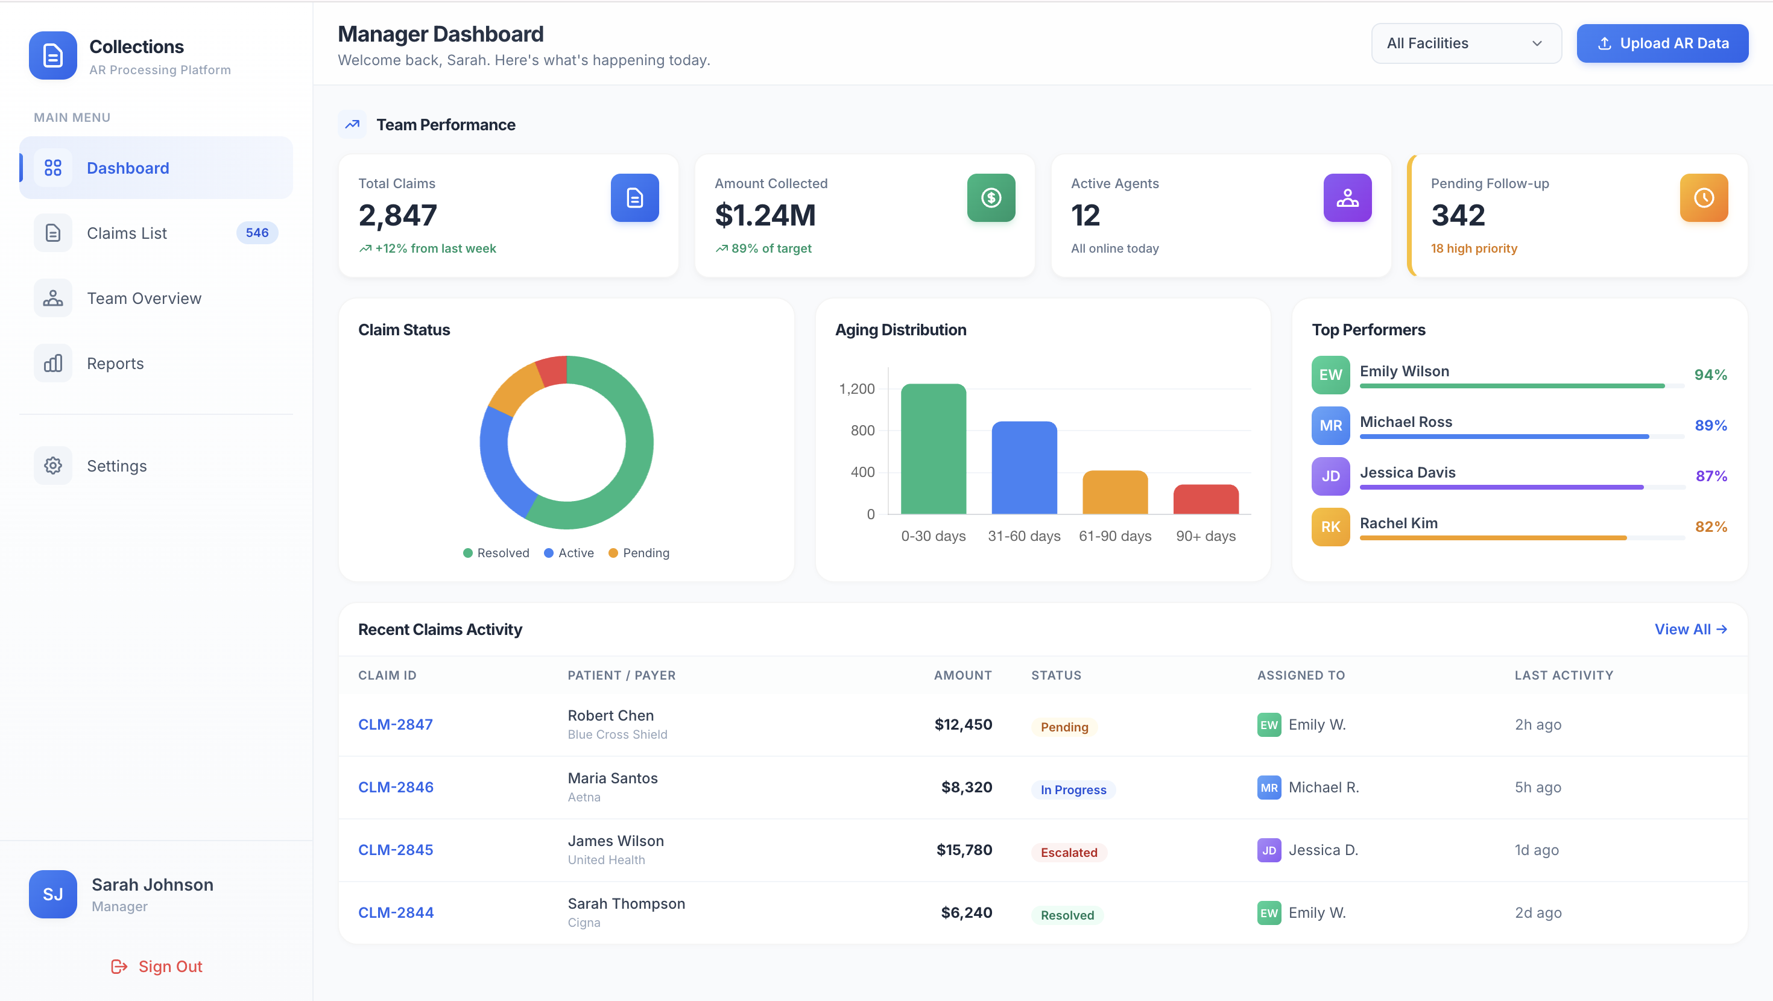
Task: Open the Claims List menu item
Action: [127, 233]
